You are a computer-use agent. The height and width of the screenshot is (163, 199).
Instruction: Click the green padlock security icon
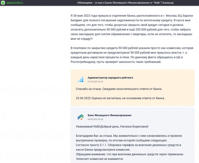coord(3,2)
